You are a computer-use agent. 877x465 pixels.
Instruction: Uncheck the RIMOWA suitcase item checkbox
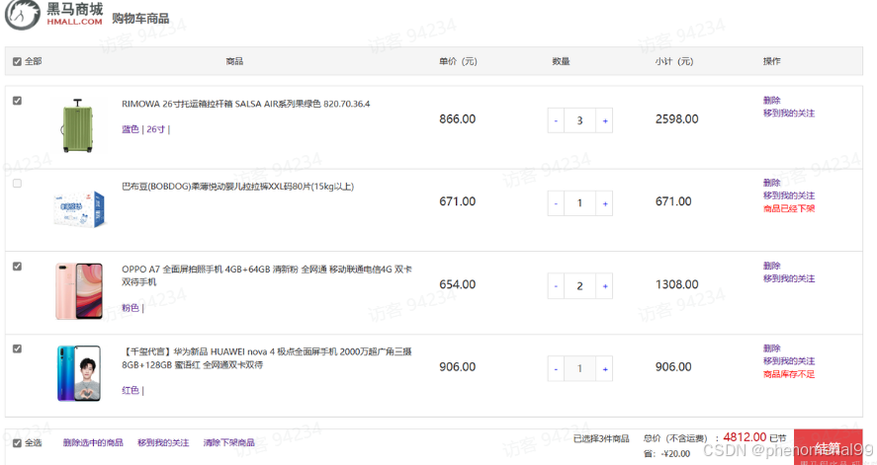17,101
